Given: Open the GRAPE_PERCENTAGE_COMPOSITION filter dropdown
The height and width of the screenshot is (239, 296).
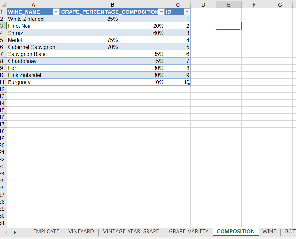Looking at the screenshot, I should pyautogui.click(x=162, y=12).
